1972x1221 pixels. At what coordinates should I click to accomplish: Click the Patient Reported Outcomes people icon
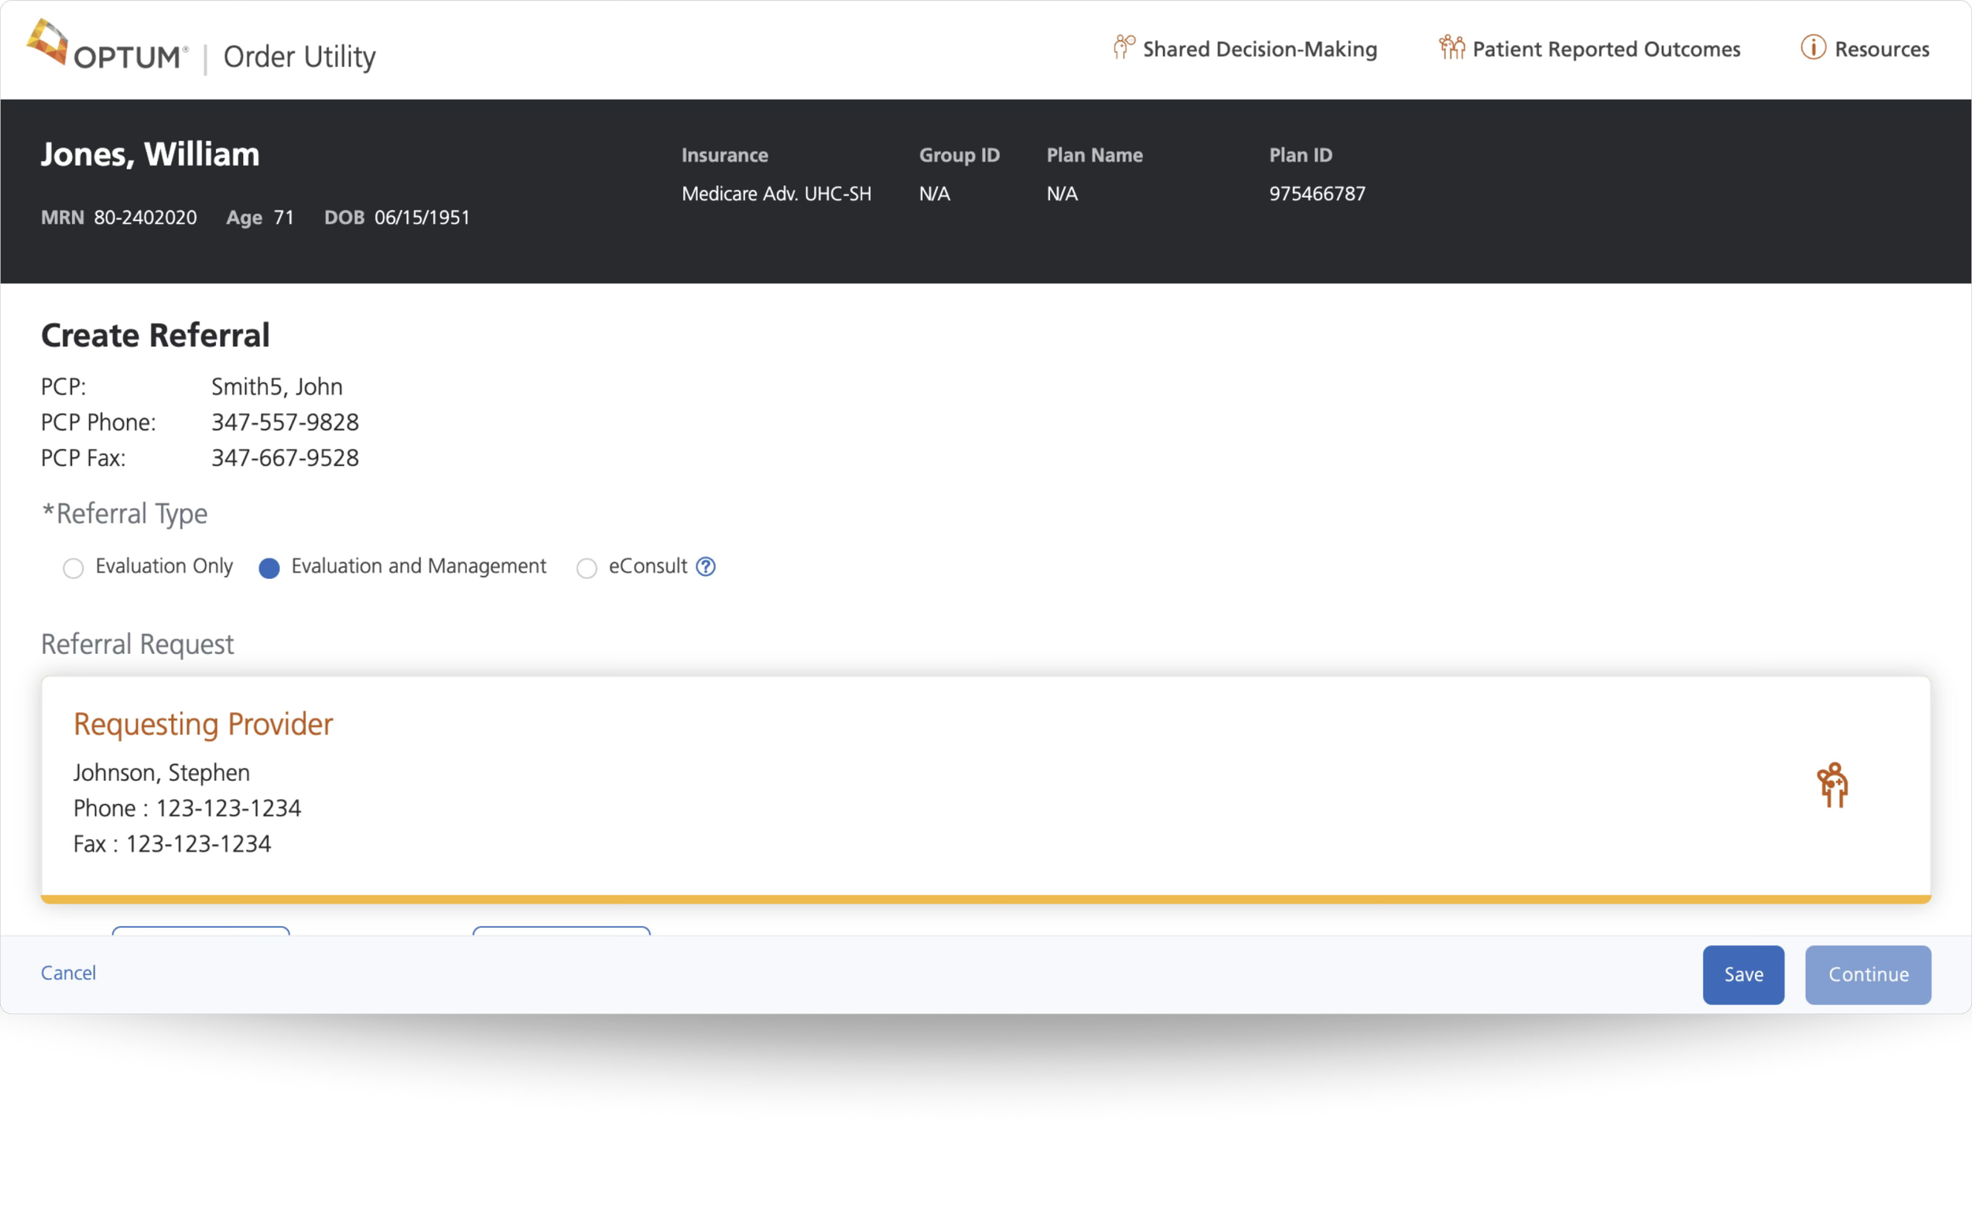(1451, 47)
